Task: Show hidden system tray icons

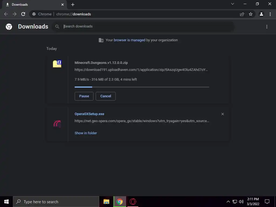Action: click(228, 202)
